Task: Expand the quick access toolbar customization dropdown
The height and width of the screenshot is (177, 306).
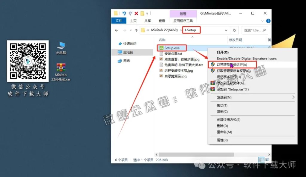Action: (147, 14)
